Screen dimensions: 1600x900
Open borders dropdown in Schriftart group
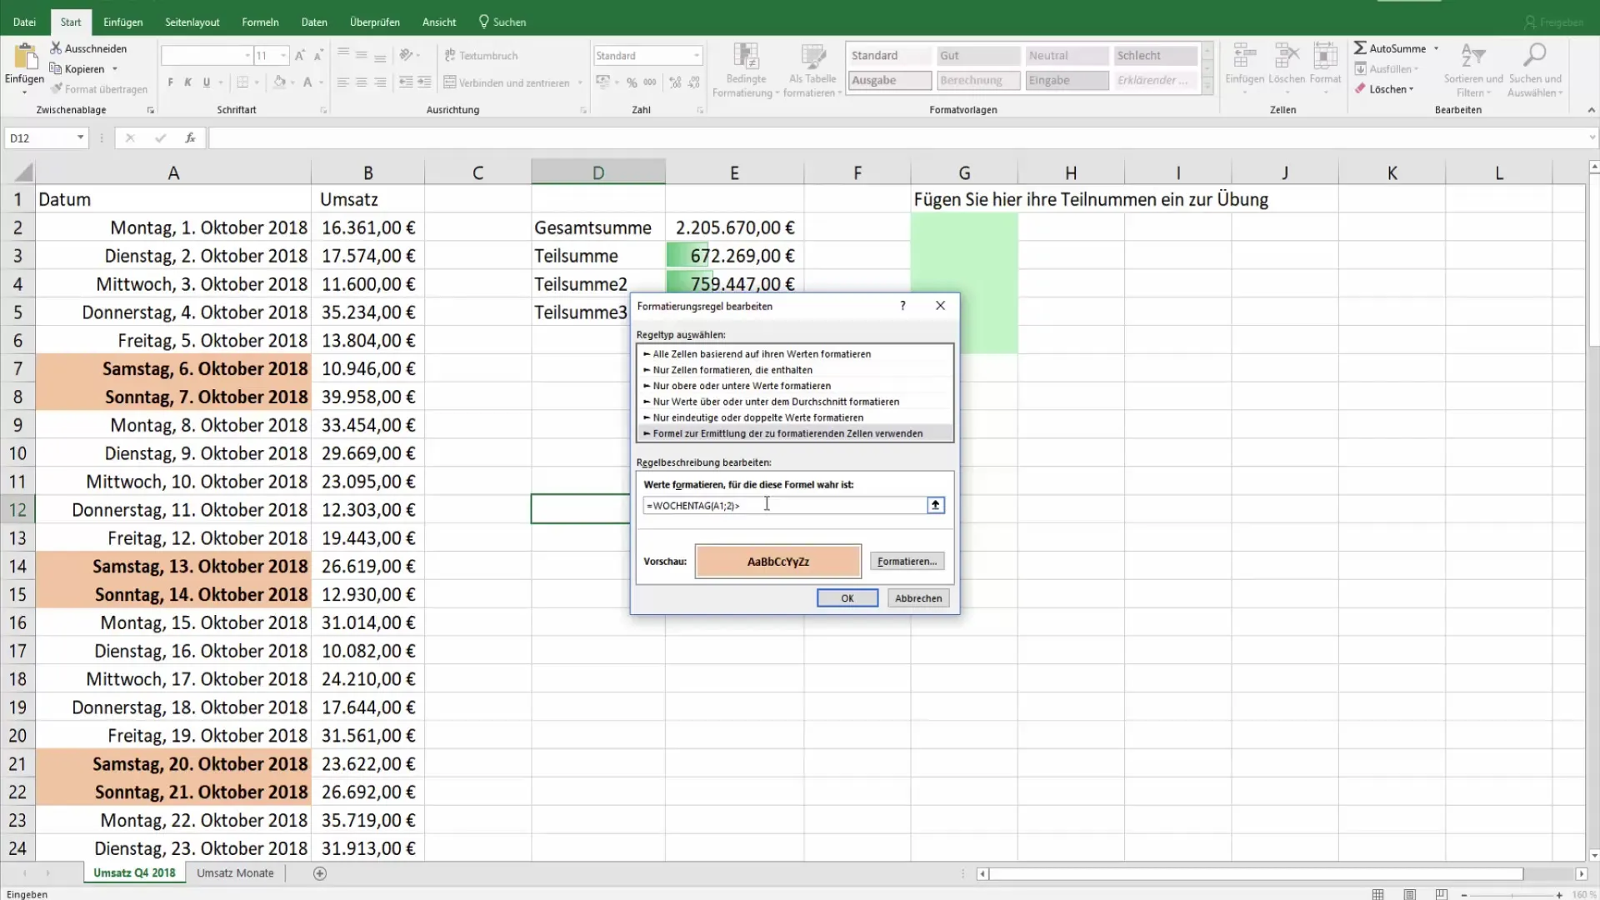pyautogui.click(x=257, y=82)
